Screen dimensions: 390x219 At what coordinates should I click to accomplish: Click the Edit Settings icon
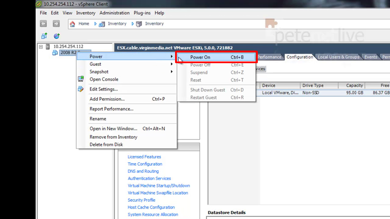click(81, 89)
